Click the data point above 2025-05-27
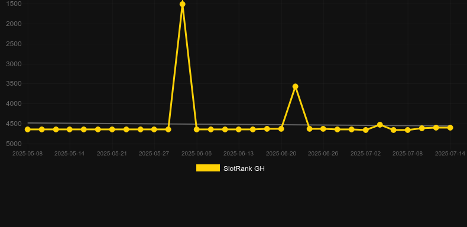Screen dimensions: 467x227 click(x=154, y=129)
